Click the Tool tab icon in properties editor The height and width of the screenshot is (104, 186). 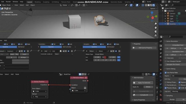(161, 41)
